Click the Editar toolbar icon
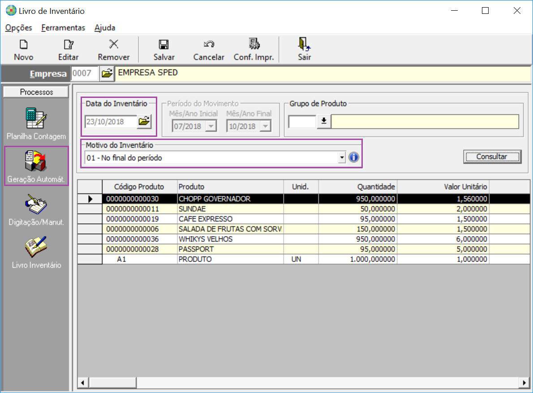Viewport: 533px width, 393px height. pyautogui.click(x=68, y=45)
